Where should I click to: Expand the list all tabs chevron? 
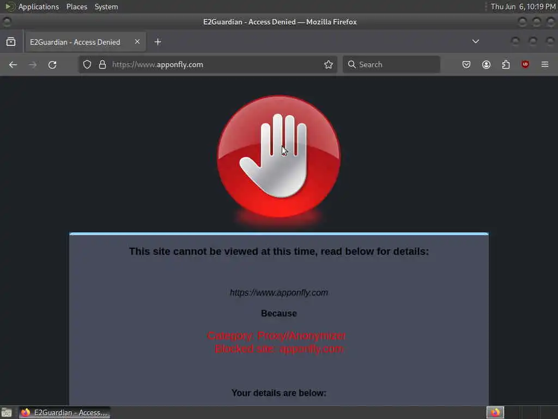tap(475, 41)
